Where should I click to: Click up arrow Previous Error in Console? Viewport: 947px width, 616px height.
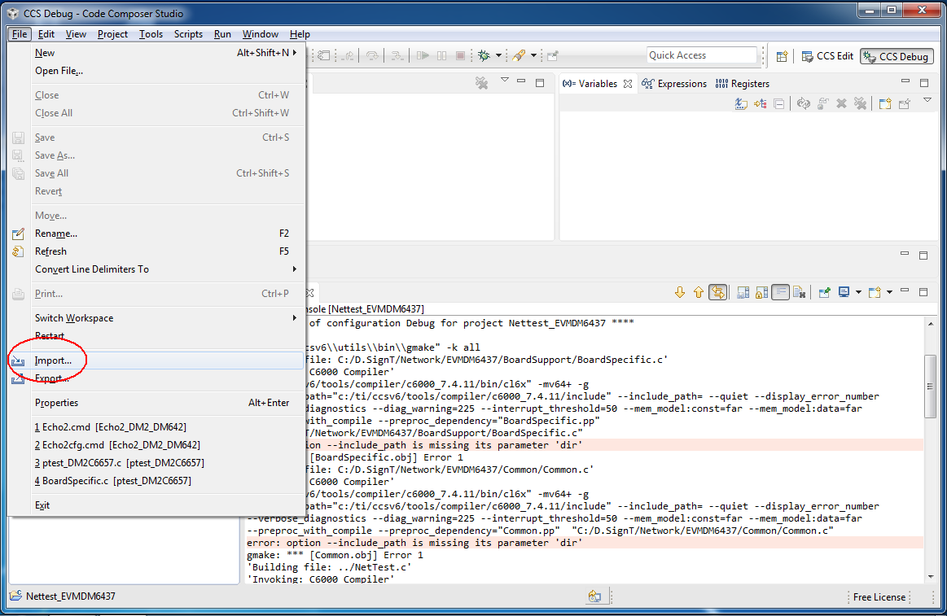699,293
